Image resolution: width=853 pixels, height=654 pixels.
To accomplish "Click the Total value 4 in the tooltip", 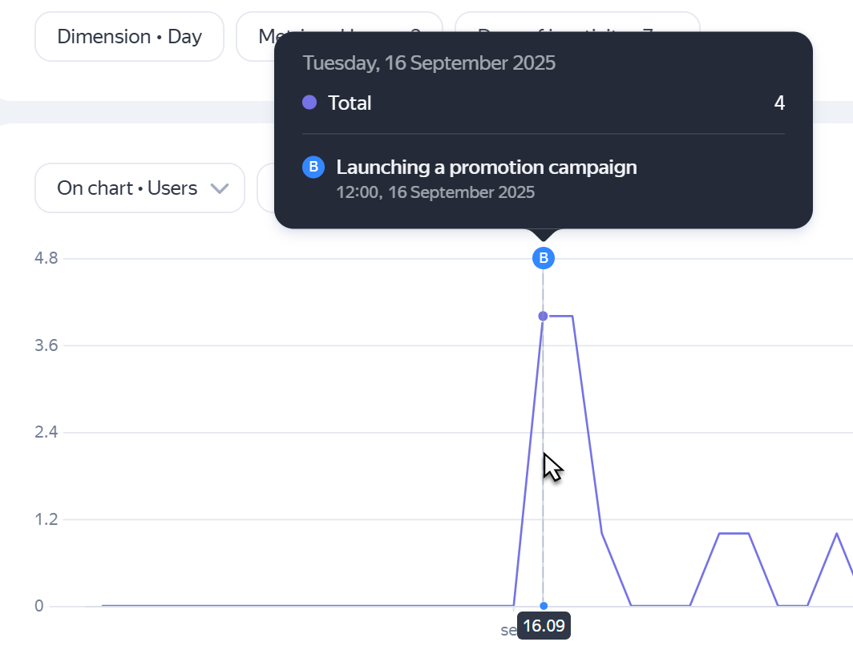I will click(x=779, y=103).
